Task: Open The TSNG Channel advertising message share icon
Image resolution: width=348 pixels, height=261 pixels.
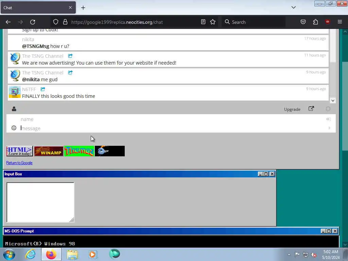Action: tap(70, 56)
